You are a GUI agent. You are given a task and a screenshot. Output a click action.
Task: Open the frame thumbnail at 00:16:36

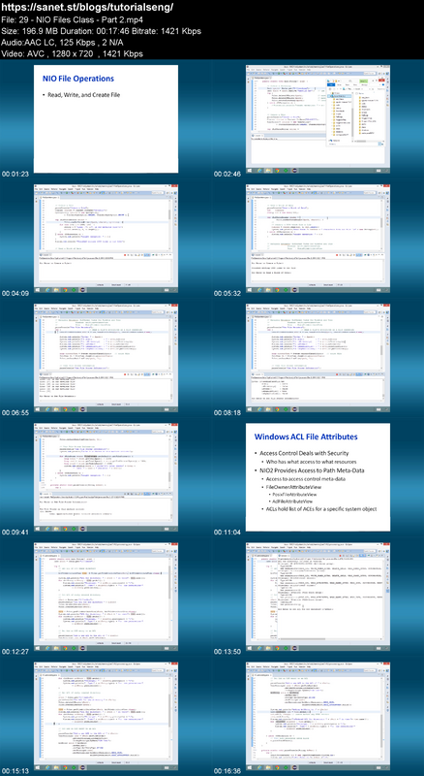318,716
